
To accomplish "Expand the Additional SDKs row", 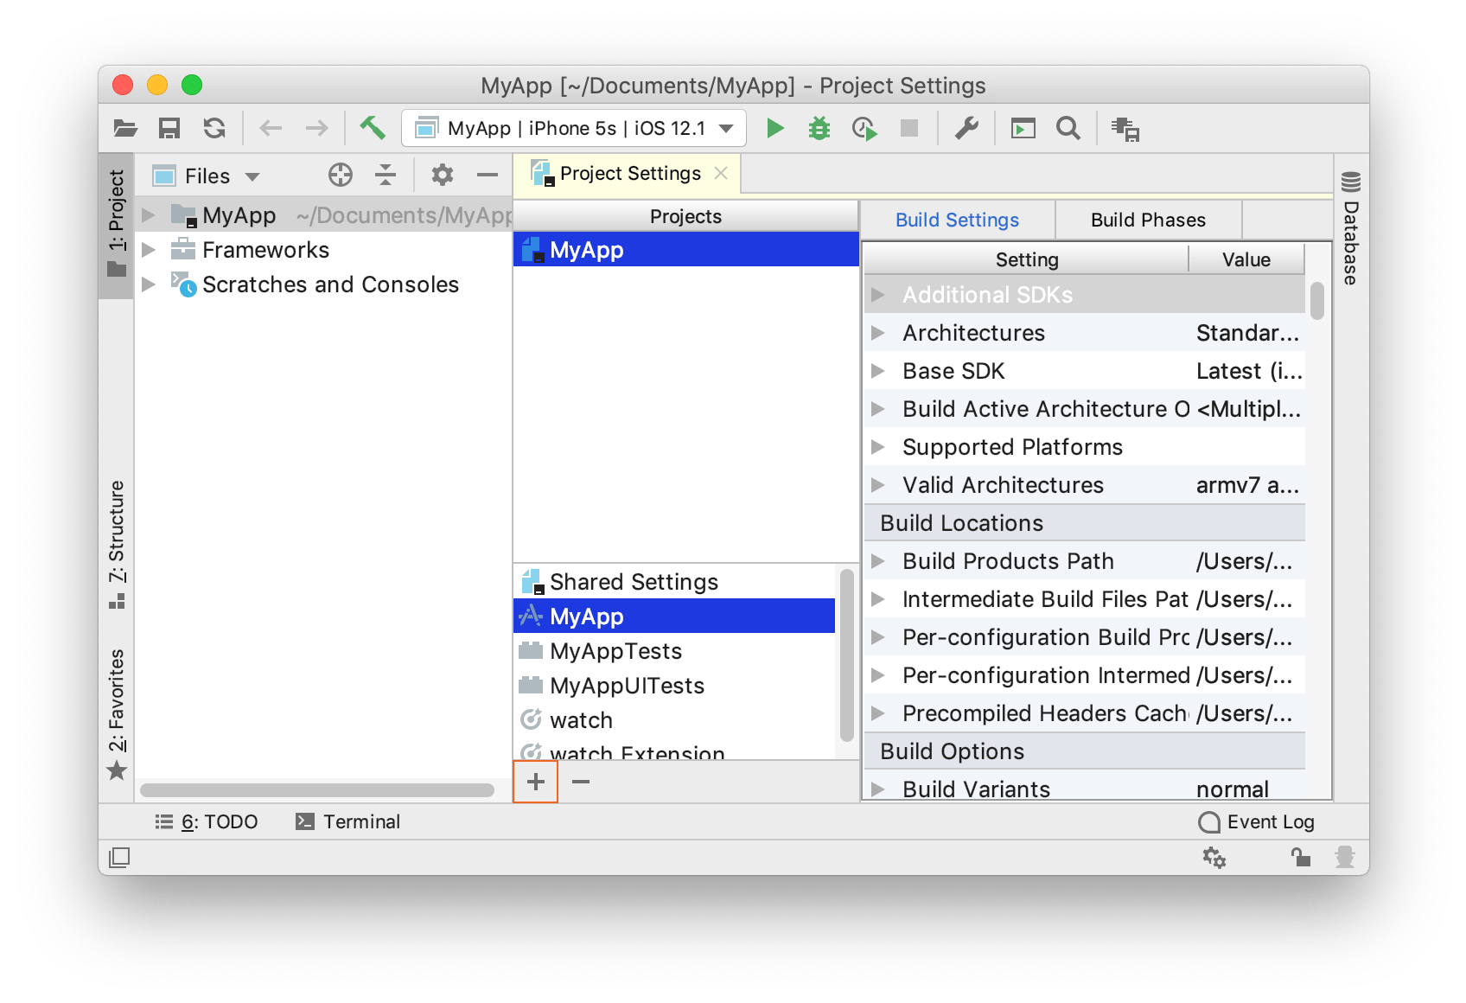I will click(x=878, y=295).
